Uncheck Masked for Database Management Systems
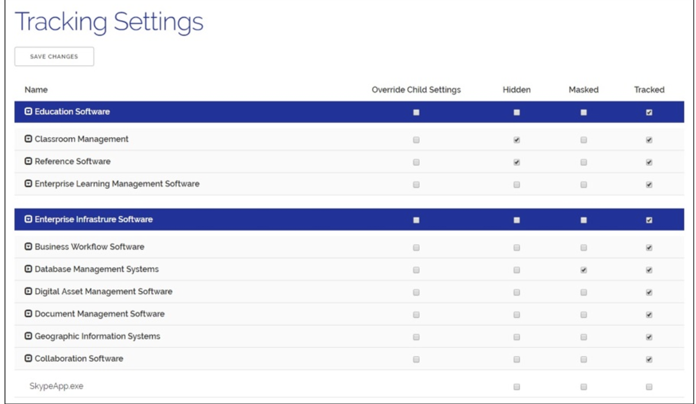Screen dimensions: 696x404 583,270
